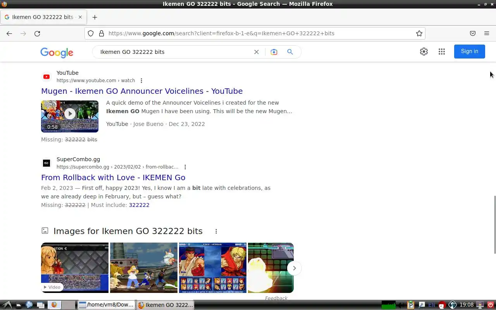The image size is (496, 310).
Task: Click the Sign in button
Action: pos(469,51)
